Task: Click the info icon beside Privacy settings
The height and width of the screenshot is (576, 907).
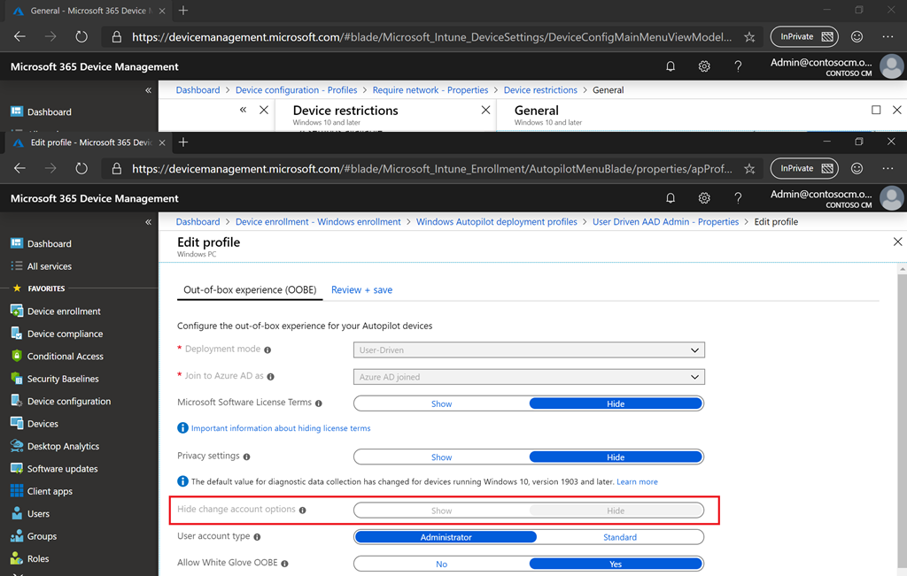Action: coord(247,457)
